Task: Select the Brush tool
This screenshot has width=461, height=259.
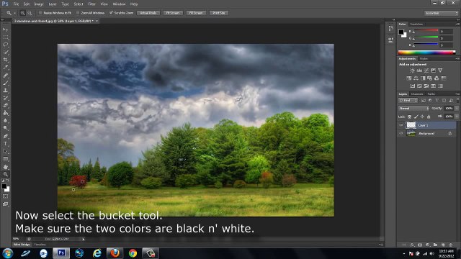Action: click(x=5, y=83)
